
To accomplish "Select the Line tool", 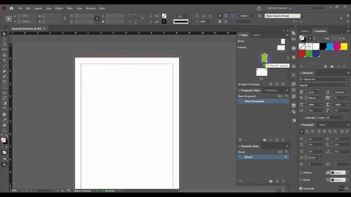I will point(4,66).
